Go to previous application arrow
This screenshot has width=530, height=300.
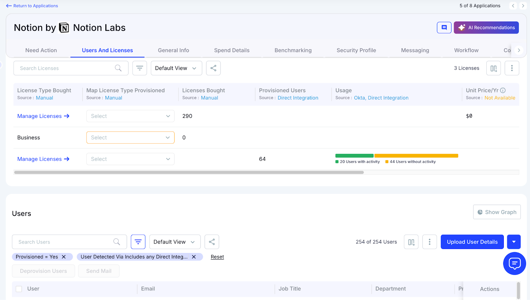coord(513,6)
